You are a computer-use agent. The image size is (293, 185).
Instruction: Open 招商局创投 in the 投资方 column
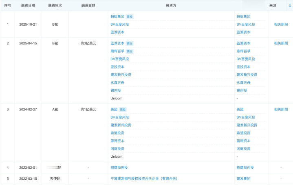(x=119, y=167)
